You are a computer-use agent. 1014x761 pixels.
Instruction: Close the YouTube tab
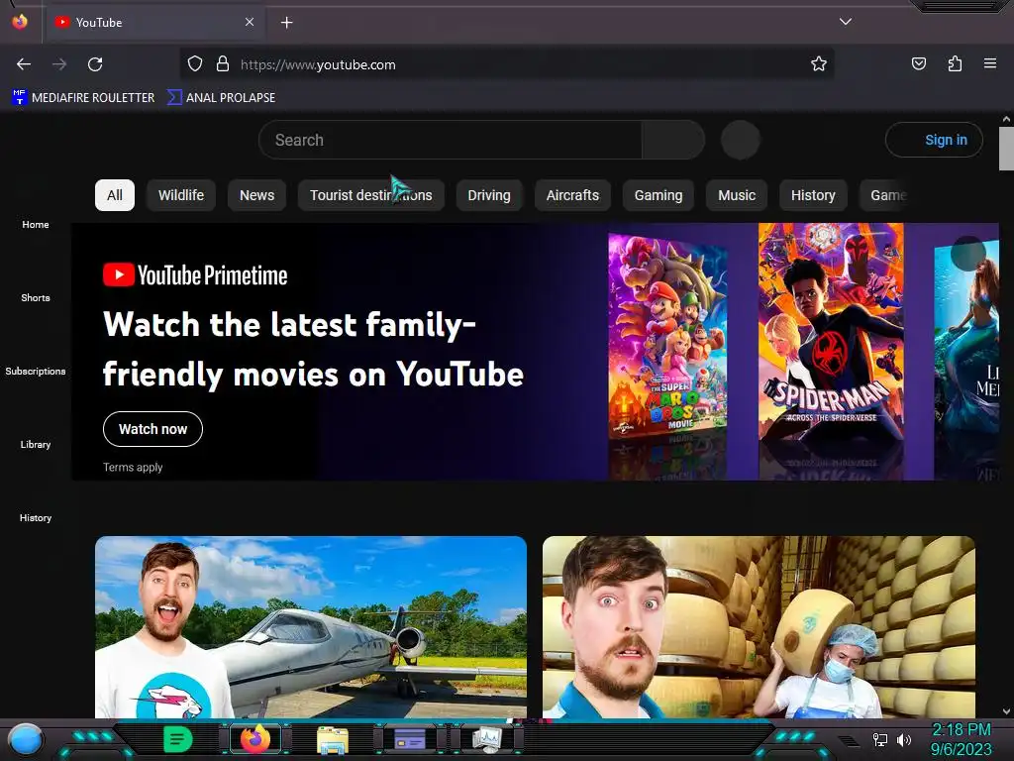(x=249, y=22)
